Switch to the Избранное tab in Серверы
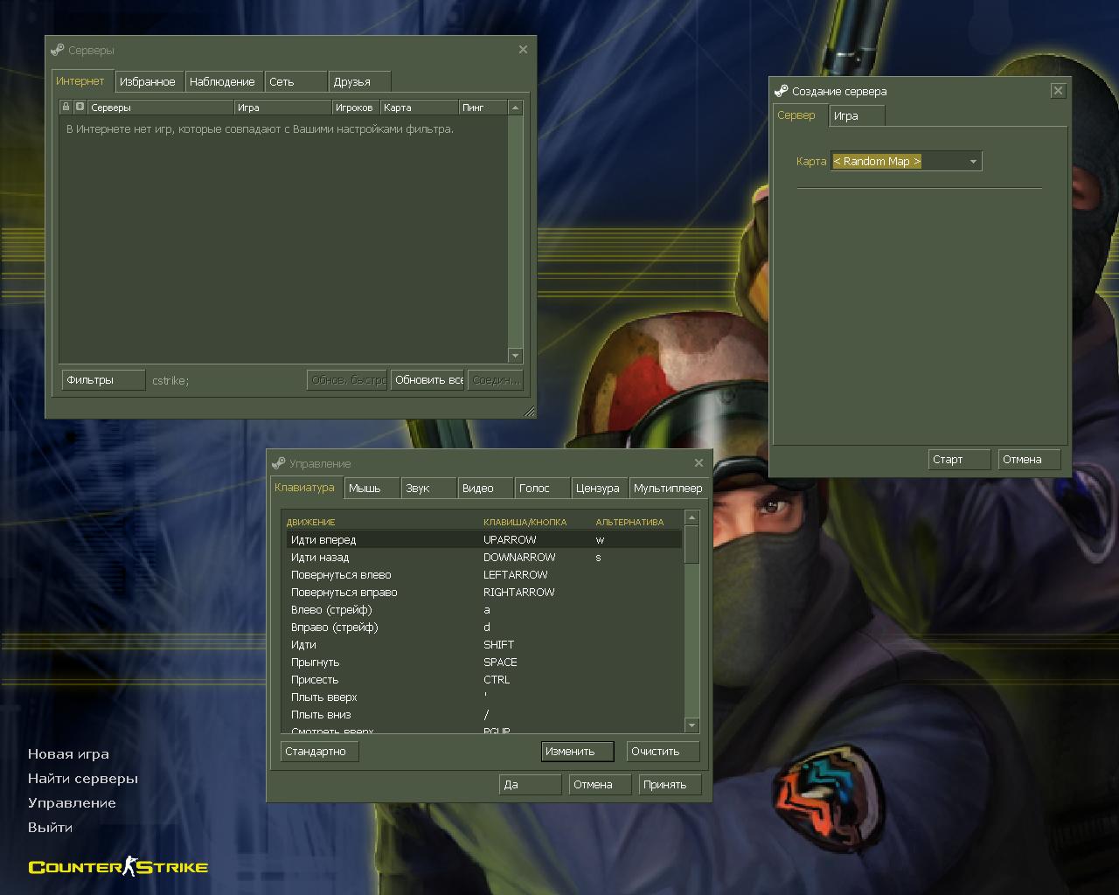Screen dimensions: 1119x895 pyautogui.click(x=150, y=81)
